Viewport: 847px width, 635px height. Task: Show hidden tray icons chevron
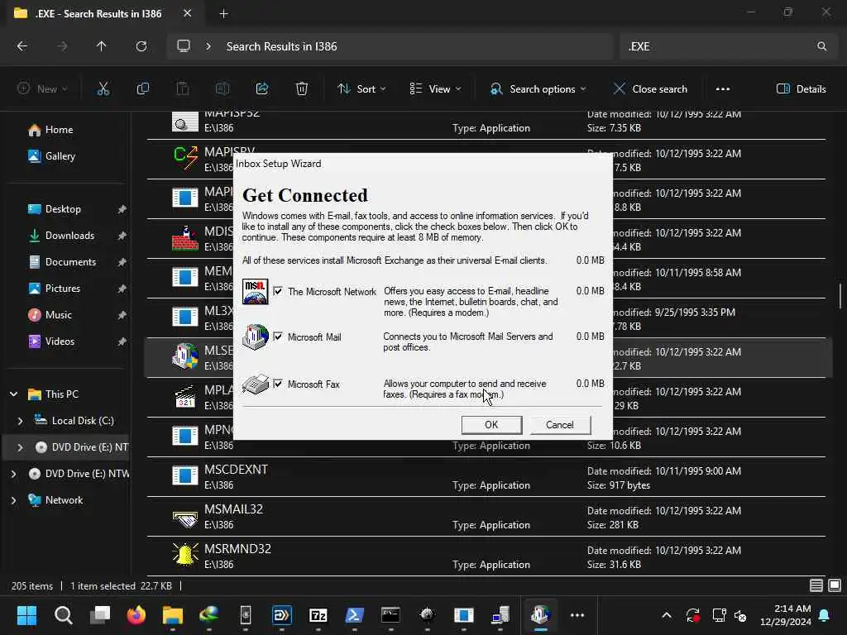tap(667, 615)
